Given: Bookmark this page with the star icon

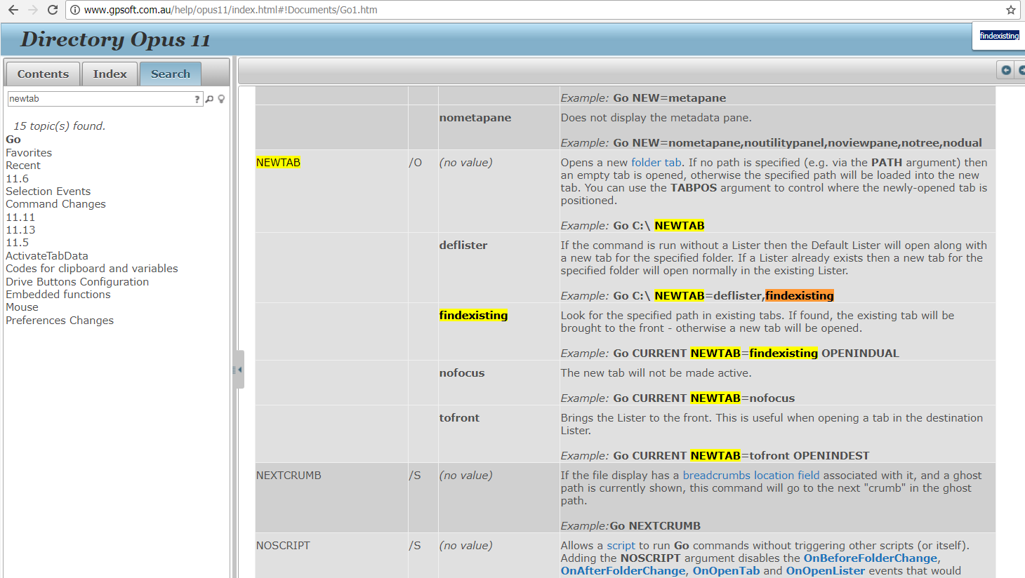Looking at the screenshot, I should click(1011, 10).
